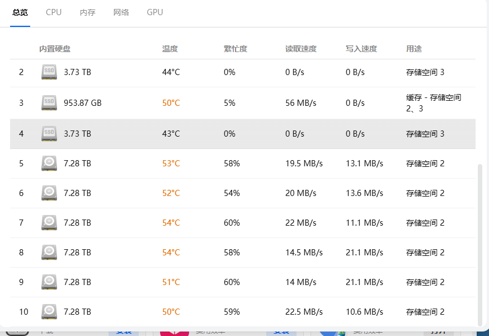The height and width of the screenshot is (336, 489).
Task: Select the 总览 overview tab
Action: pos(20,12)
